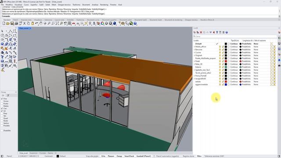Open the Modifica menu
The width and height of the screenshot is (281, 158).
click(x=9, y=5)
